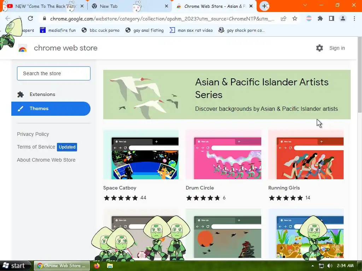This screenshot has width=362, height=271.
Task: Close the Chrome Web Store tab
Action: click(251, 6)
